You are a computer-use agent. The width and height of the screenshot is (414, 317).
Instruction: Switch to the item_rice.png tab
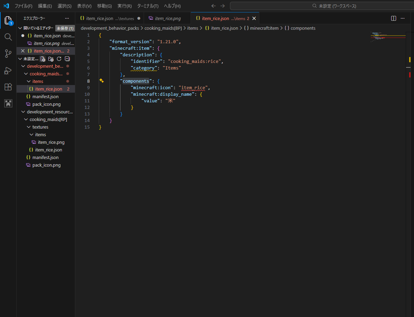(167, 18)
